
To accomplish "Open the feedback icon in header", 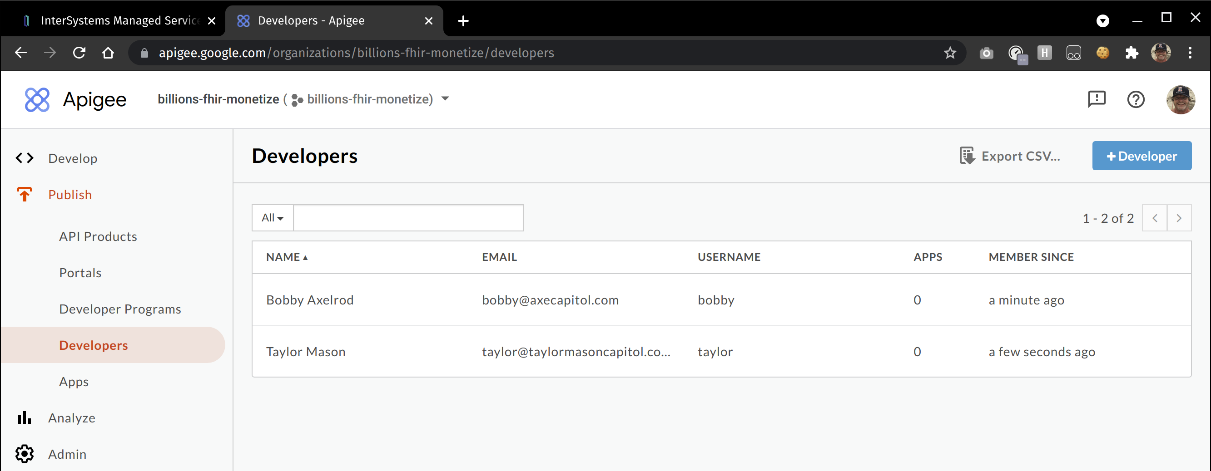I will (x=1096, y=99).
